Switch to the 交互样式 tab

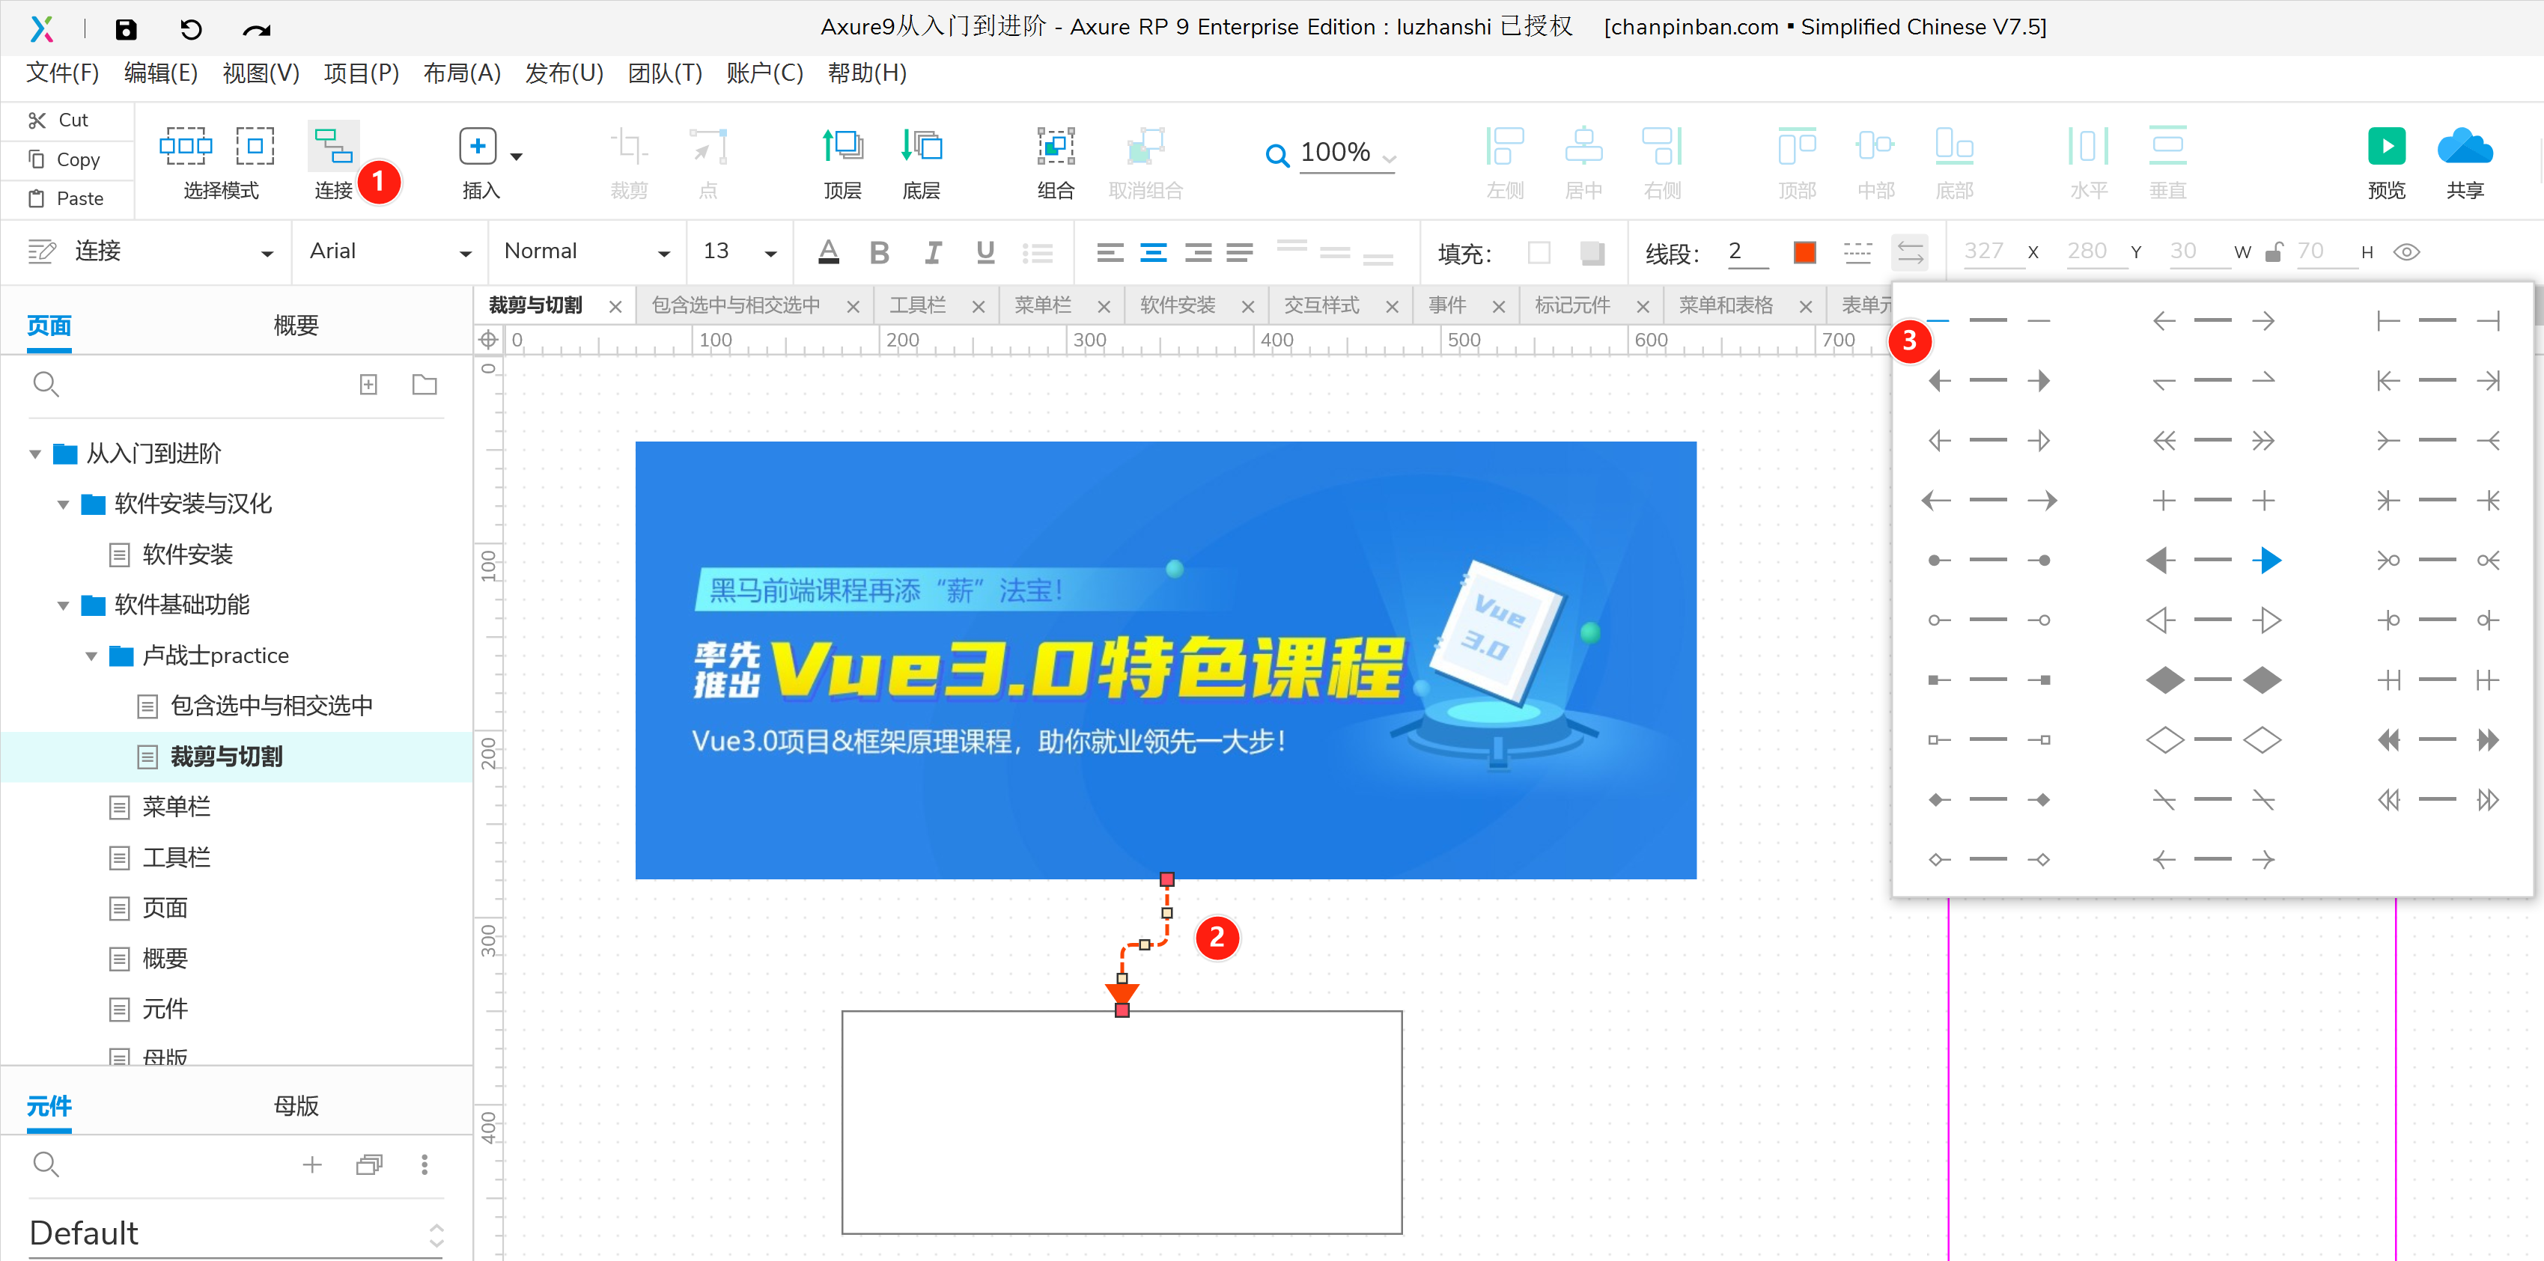(x=1321, y=305)
